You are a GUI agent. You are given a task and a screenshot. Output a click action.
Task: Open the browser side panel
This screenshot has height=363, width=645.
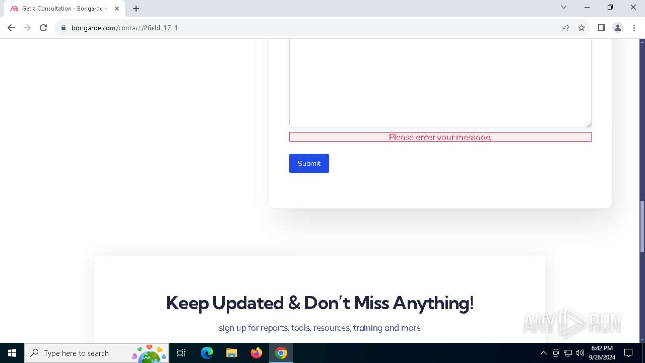[601, 28]
